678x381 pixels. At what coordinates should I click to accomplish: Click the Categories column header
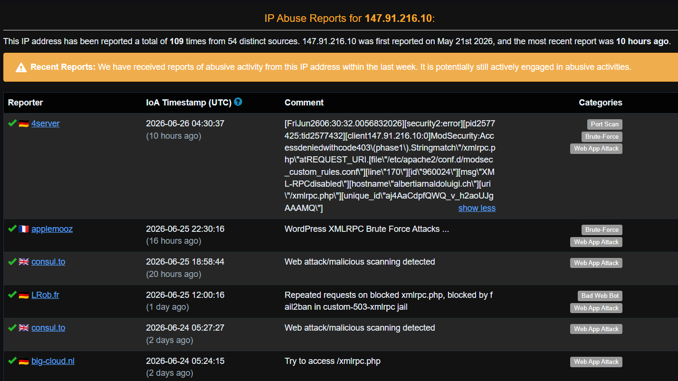pyautogui.click(x=601, y=103)
